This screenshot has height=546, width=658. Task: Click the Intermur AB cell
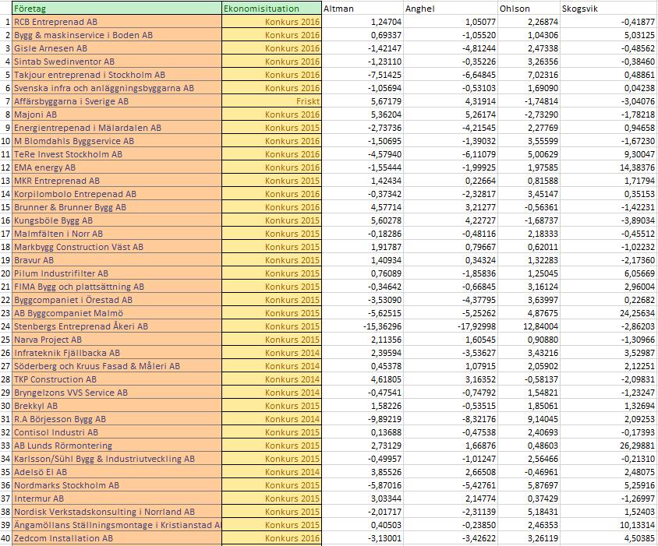117,498
